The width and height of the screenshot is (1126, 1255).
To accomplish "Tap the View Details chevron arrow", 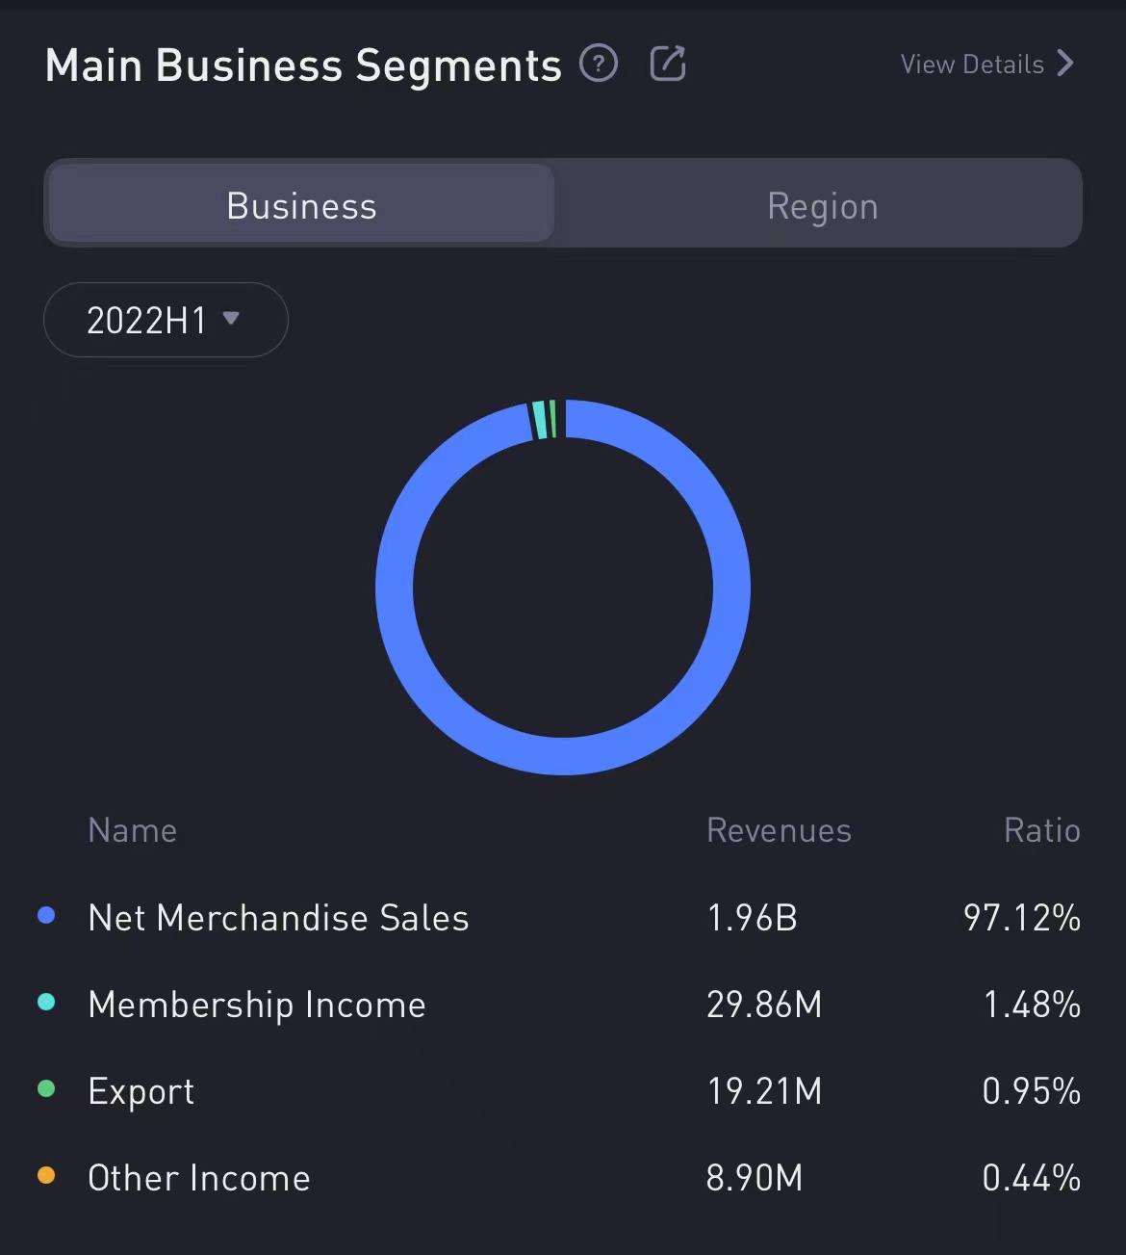I will point(1064,64).
